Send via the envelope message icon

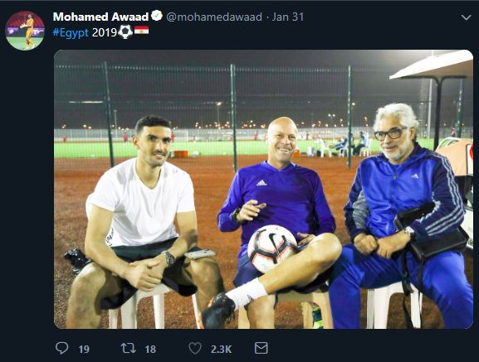pos(261,348)
